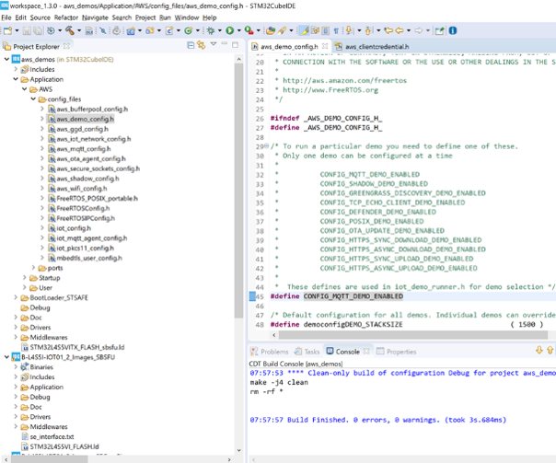Image resolution: width=556 pixels, height=463 pixels.
Task: Click the Build All document icon
Action: tap(89, 31)
